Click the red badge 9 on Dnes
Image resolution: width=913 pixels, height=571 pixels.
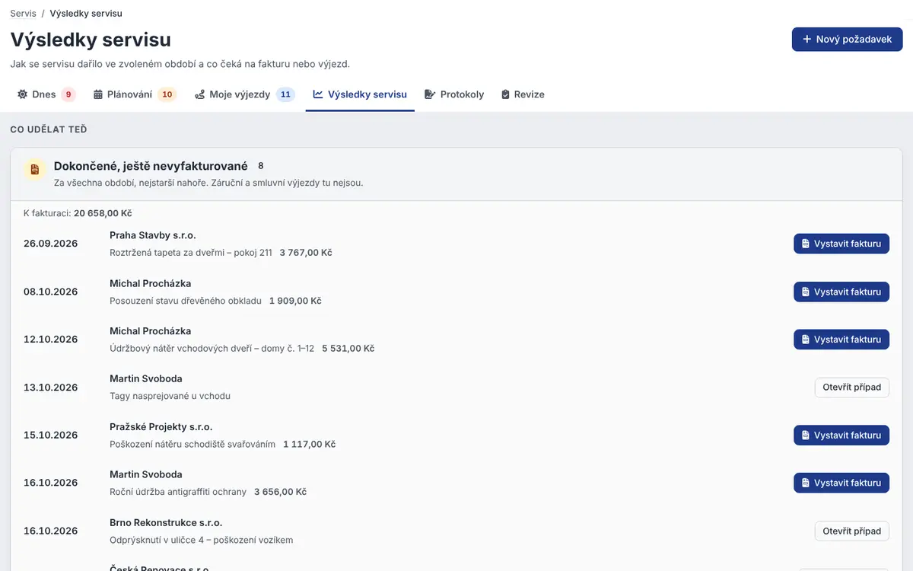pos(68,94)
